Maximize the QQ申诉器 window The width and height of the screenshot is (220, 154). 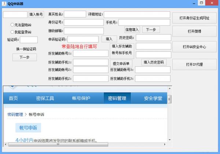[x=201, y=3]
